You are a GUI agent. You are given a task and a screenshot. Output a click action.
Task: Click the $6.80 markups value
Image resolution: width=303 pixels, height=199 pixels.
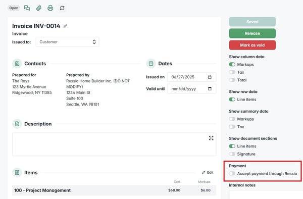pos(206,190)
